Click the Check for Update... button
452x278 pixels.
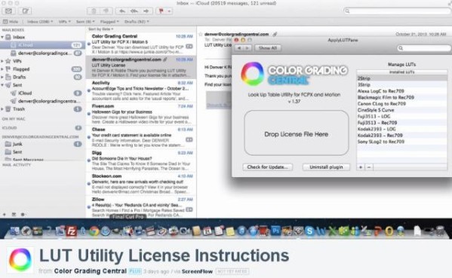click(268, 167)
